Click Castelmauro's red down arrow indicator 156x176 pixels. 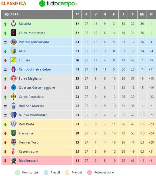point(5,152)
